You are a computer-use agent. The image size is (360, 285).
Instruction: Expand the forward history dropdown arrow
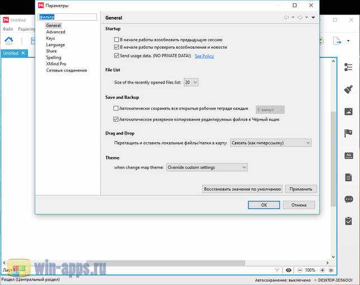(x=306, y=17)
